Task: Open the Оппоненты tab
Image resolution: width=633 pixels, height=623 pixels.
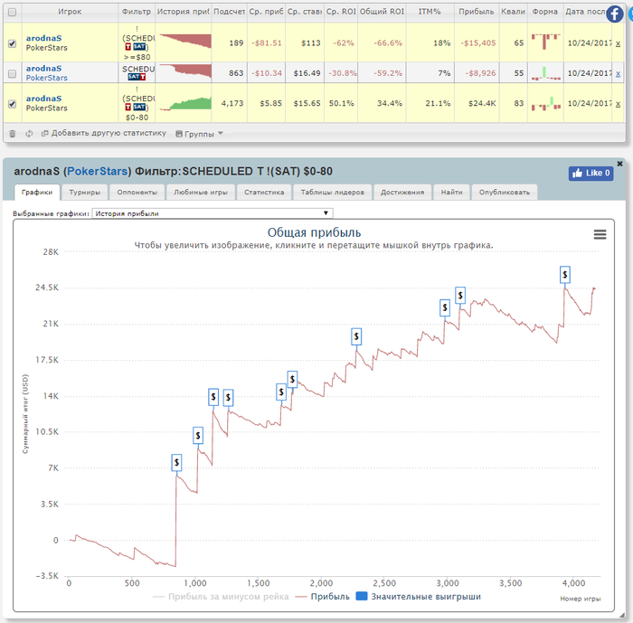Action: point(137,193)
